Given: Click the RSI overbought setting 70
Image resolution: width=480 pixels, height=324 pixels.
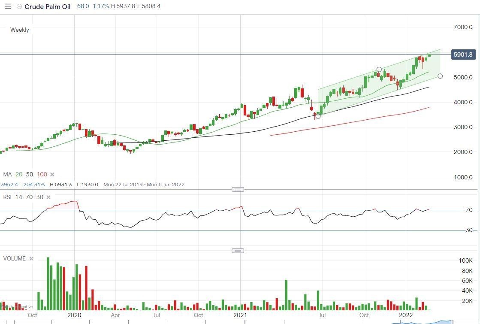Looking at the screenshot, I should click(29, 197).
